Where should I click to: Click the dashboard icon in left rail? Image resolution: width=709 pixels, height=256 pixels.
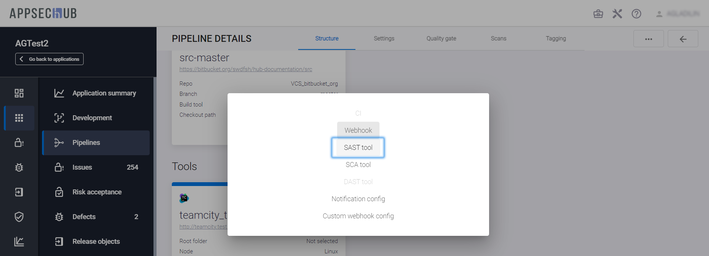[19, 93]
